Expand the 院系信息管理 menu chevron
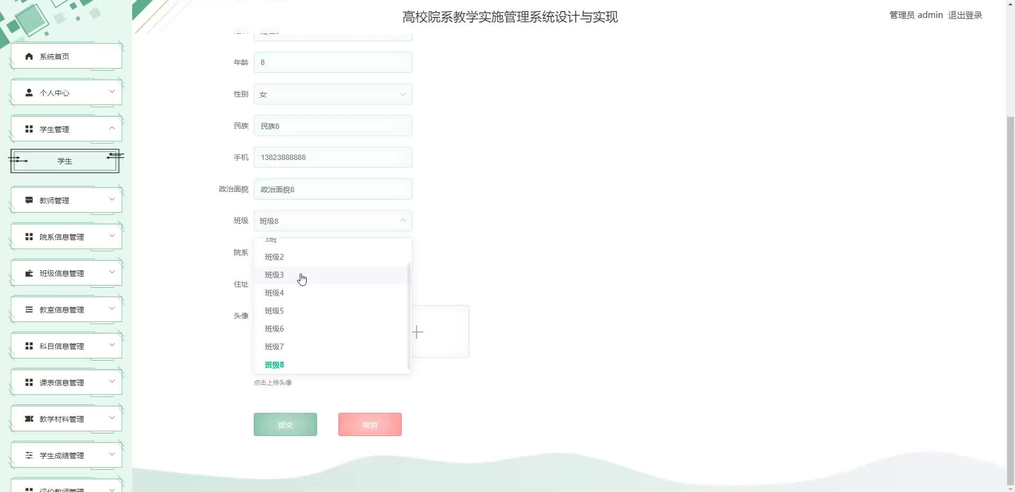Image resolution: width=1015 pixels, height=492 pixels. tap(112, 235)
